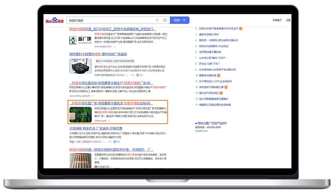Click the red 百度爱采购 source icon

[96, 167]
